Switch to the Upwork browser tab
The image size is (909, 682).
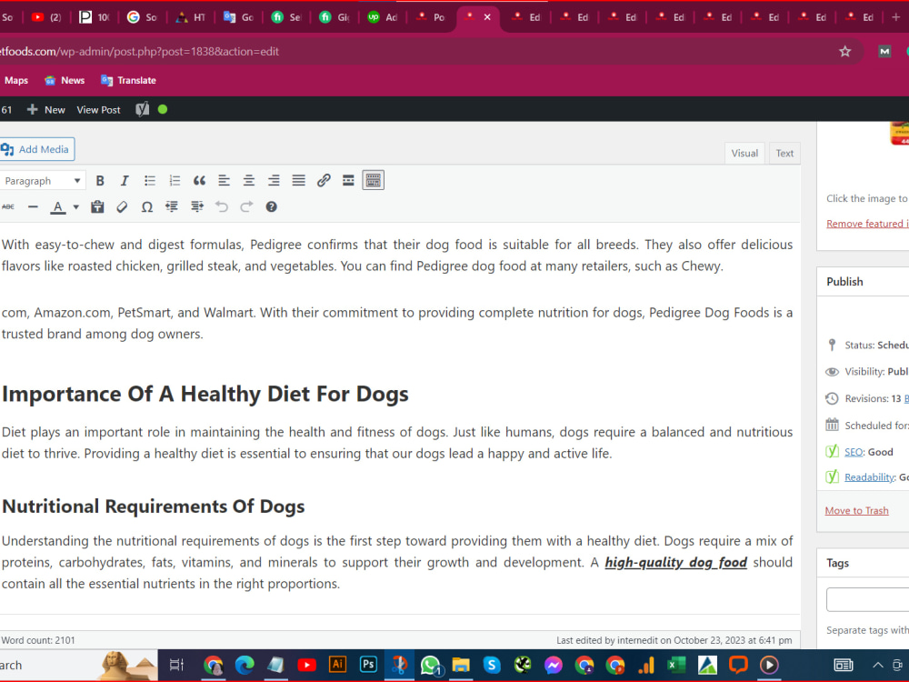383,17
